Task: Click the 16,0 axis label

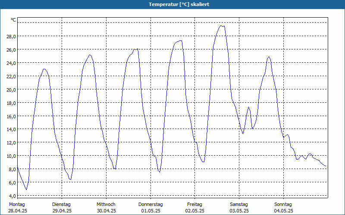Action: tap(11, 116)
